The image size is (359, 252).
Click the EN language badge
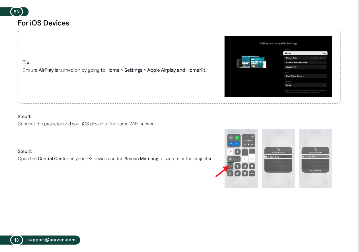pyautogui.click(x=17, y=12)
